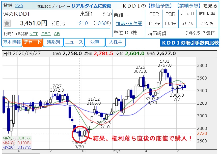
Task: Open the 情報・通信業 sector link
Action: [129, 23]
